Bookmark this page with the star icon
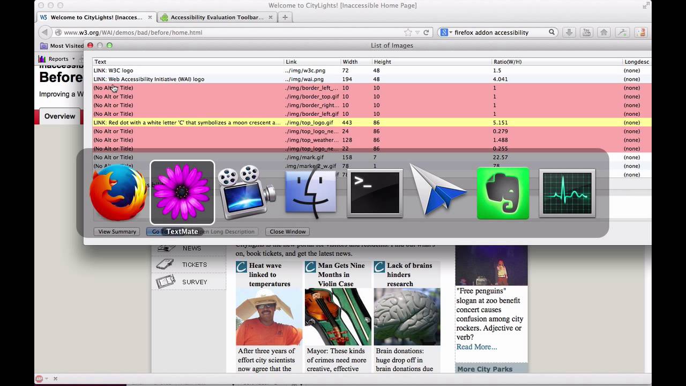 (408, 32)
